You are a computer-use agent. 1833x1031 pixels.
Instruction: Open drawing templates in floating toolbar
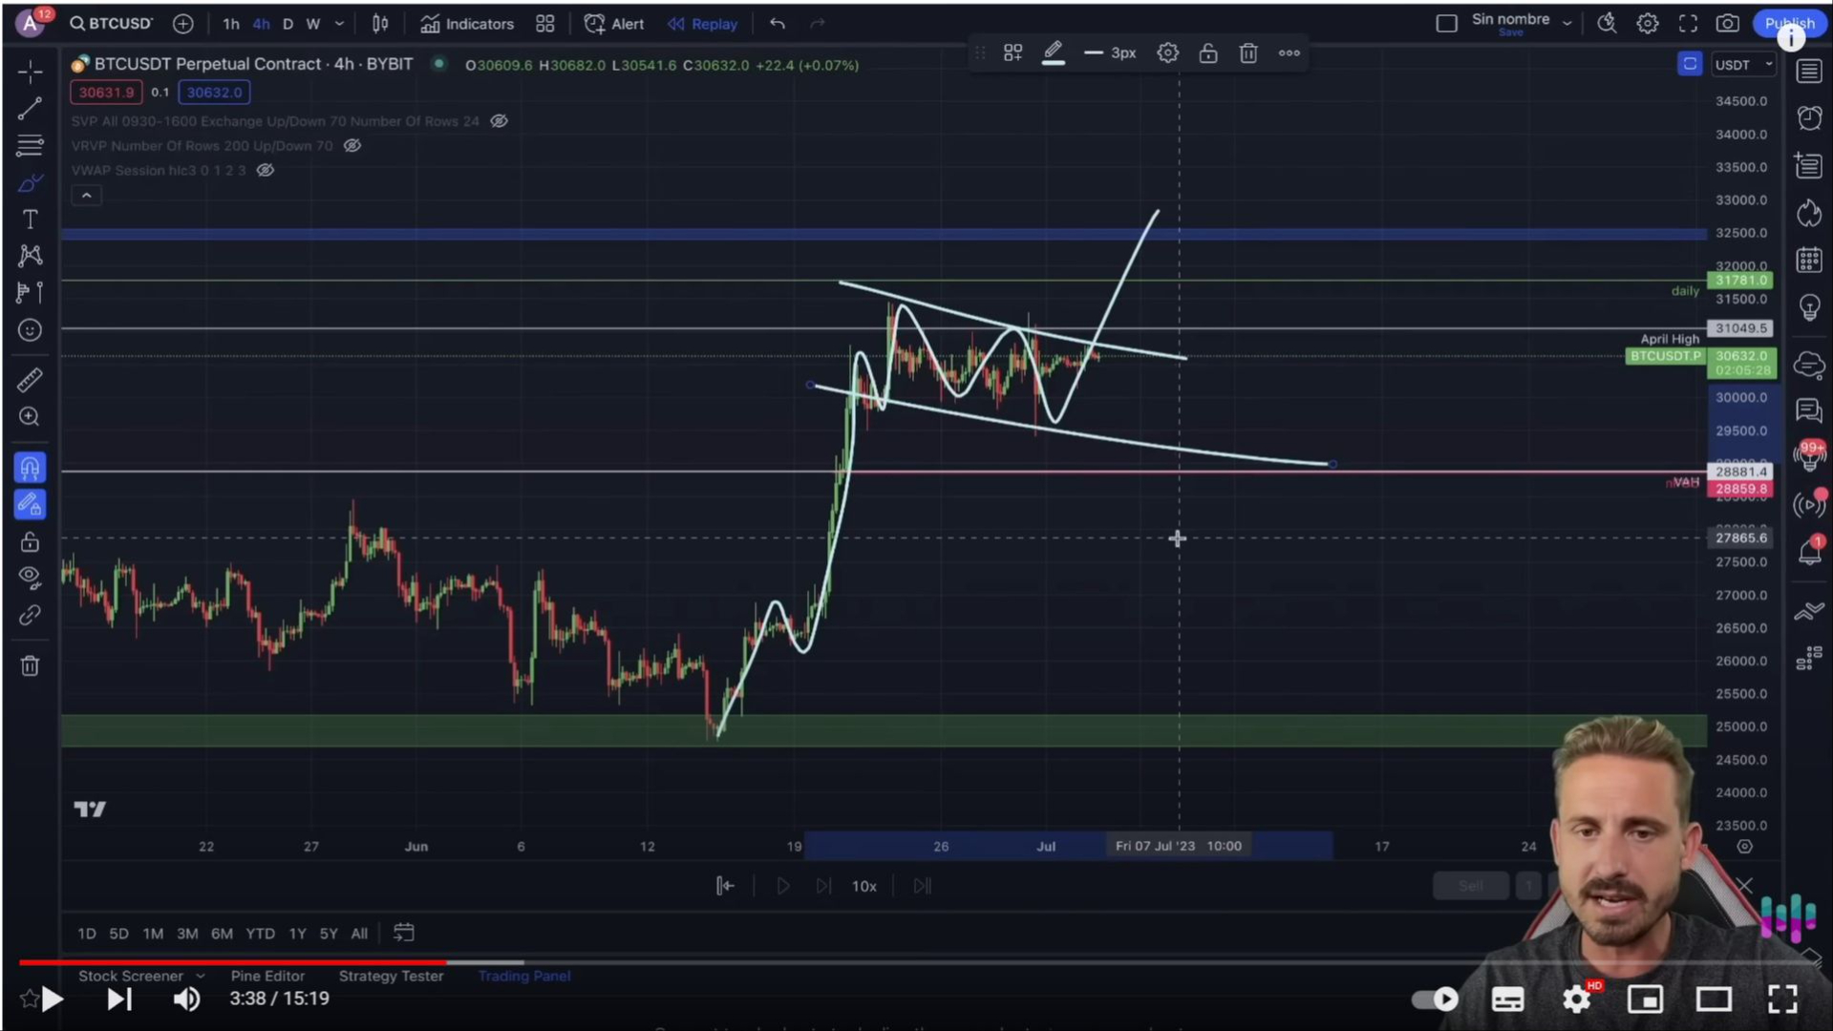[x=1012, y=53]
